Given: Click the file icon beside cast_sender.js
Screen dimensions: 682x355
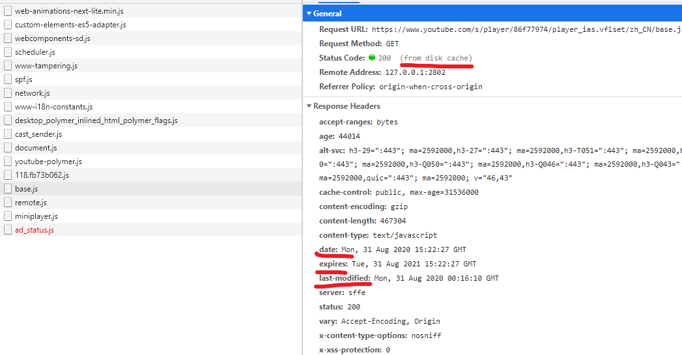Looking at the screenshot, I should (x=8, y=134).
